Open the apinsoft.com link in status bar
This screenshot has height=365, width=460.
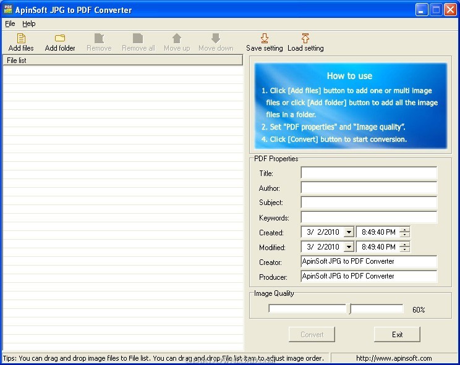click(x=394, y=358)
